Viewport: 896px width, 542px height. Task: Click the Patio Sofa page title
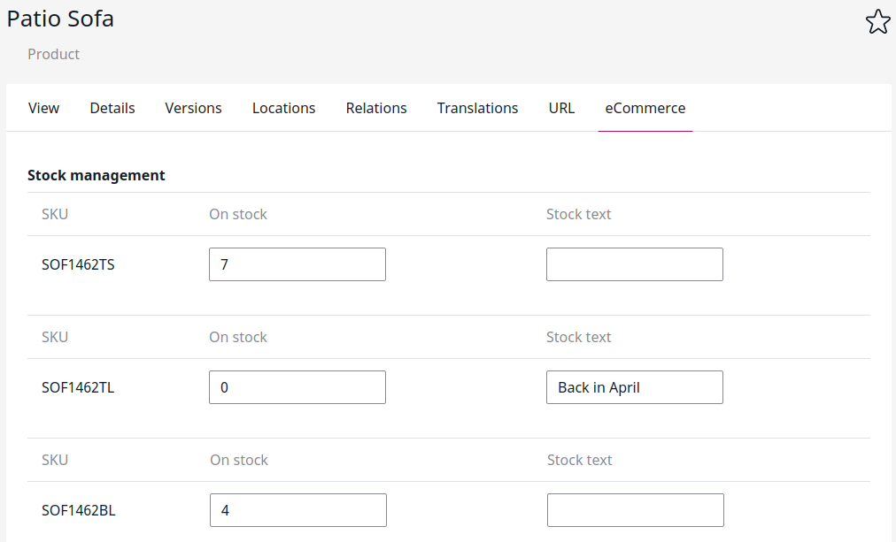60,19
